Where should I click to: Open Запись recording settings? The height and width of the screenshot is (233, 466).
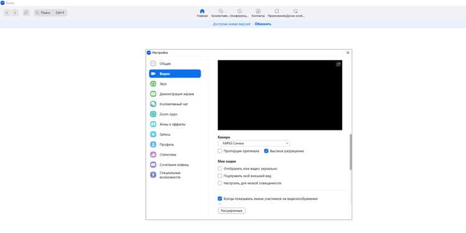pos(175,134)
